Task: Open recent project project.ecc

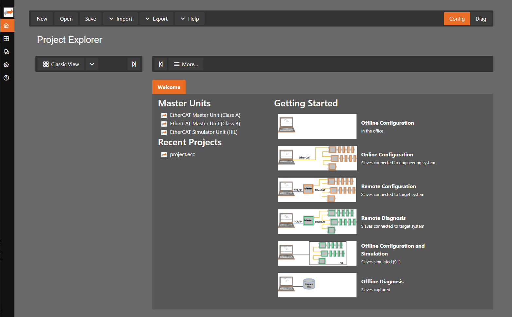Action: point(182,154)
